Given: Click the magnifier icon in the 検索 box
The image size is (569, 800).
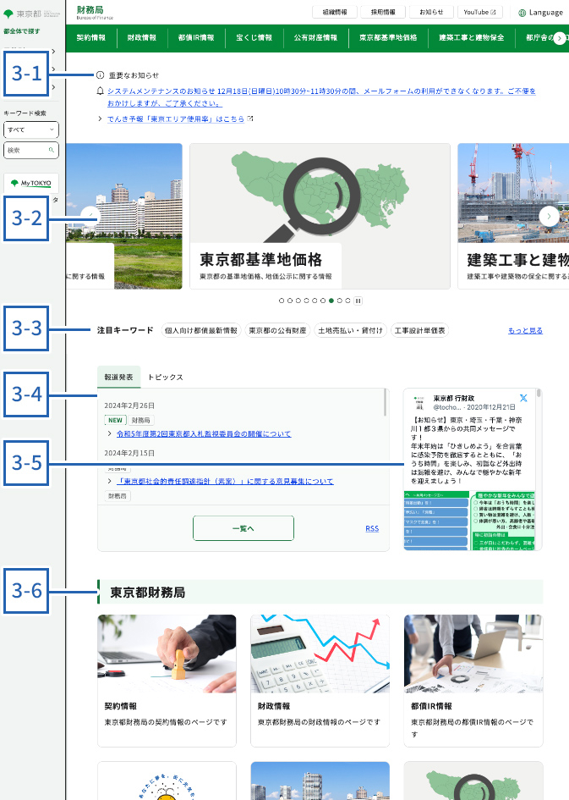Looking at the screenshot, I should click(x=52, y=150).
